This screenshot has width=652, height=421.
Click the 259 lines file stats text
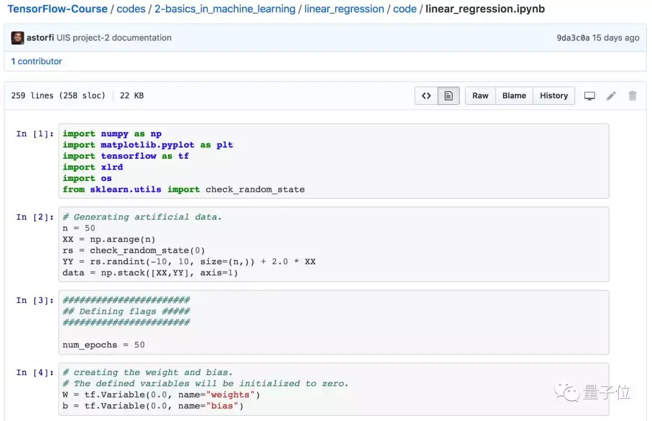pos(58,95)
